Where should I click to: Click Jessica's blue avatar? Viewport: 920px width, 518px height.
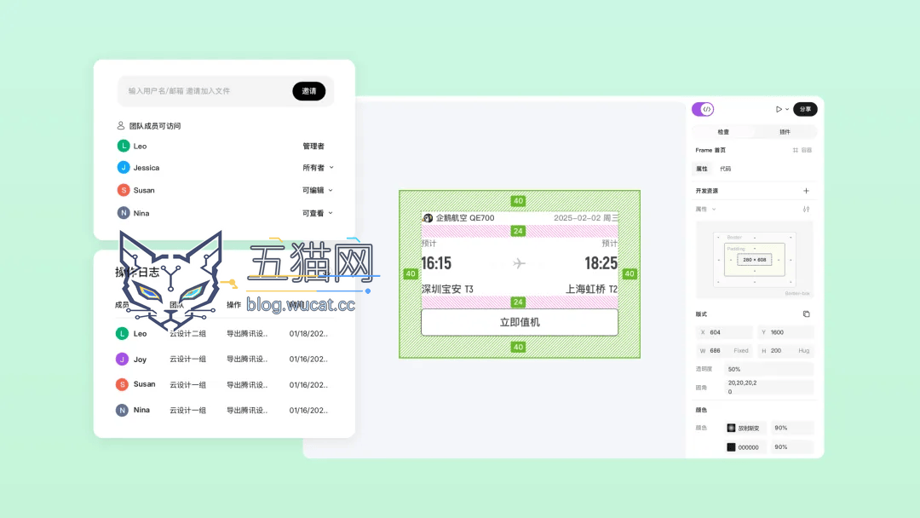pyautogui.click(x=124, y=168)
